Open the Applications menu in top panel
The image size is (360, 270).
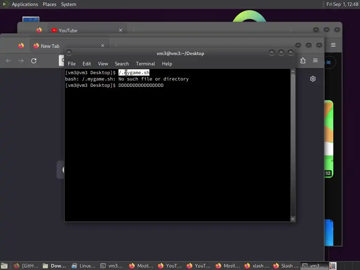pos(25,4)
